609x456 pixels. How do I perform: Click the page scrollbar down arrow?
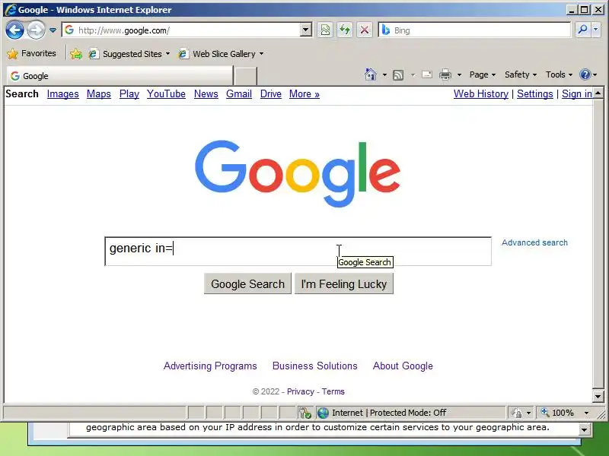point(598,396)
